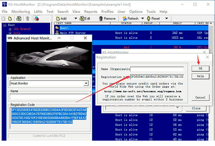This screenshot has width=215, height=146.
Task: Click the Root\ open folder icon
Action: coord(57,28)
